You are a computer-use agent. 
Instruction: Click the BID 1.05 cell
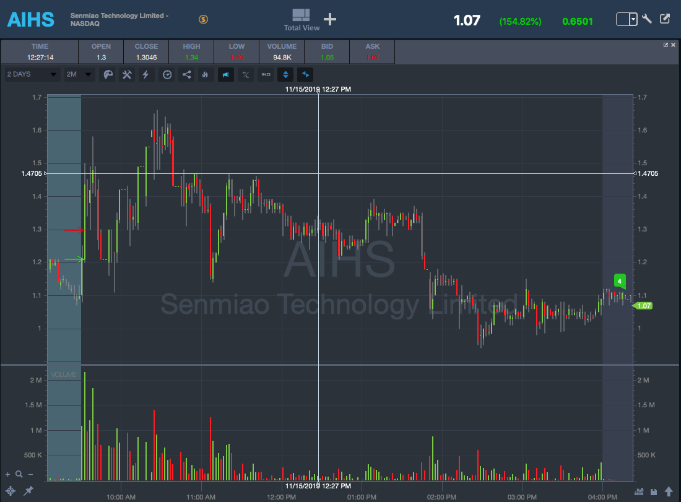(x=327, y=51)
